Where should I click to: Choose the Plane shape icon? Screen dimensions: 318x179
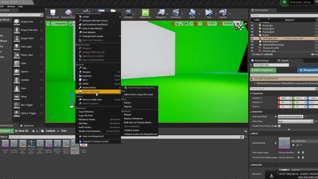tap(16, 96)
